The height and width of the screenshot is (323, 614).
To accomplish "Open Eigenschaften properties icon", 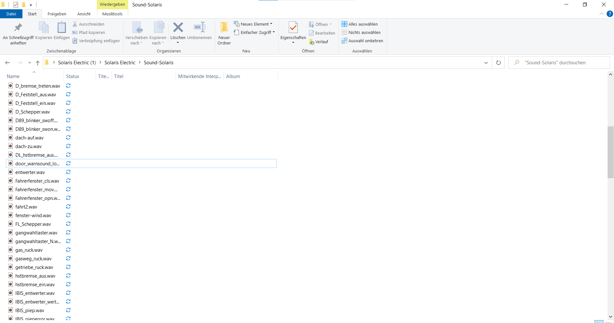I will point(293,28).
